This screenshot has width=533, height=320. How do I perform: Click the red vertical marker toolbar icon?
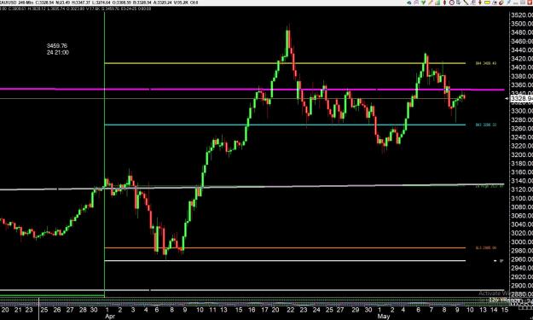point(444,3)
